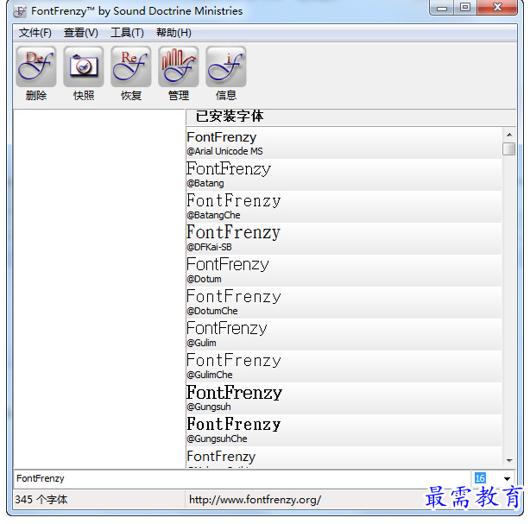Select the @GulimChe font row
This screenshot has width=530, height=524.
(x=344, y=367)
